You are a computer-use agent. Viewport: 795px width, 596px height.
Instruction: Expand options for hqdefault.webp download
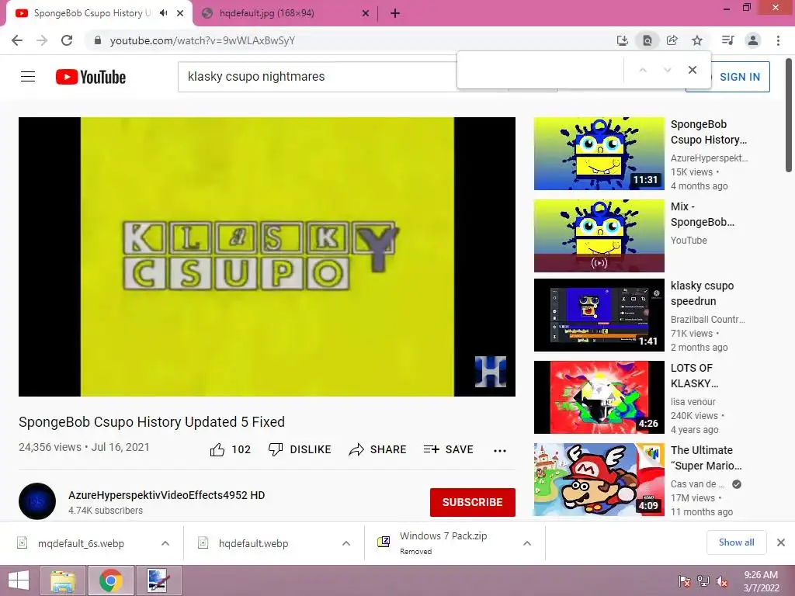pyautogui.click(x=346, y=543)
